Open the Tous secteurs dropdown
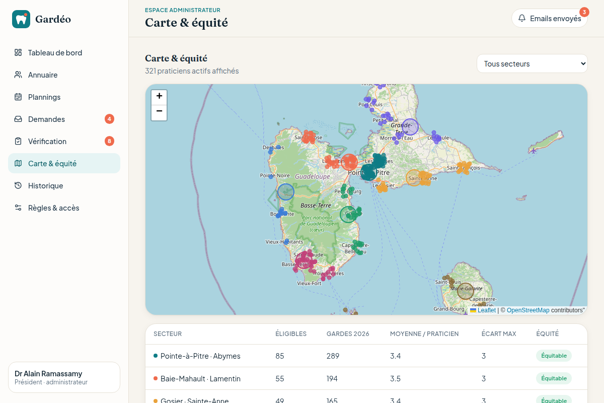This screenshot has height=403, width=604. [532, 63]
